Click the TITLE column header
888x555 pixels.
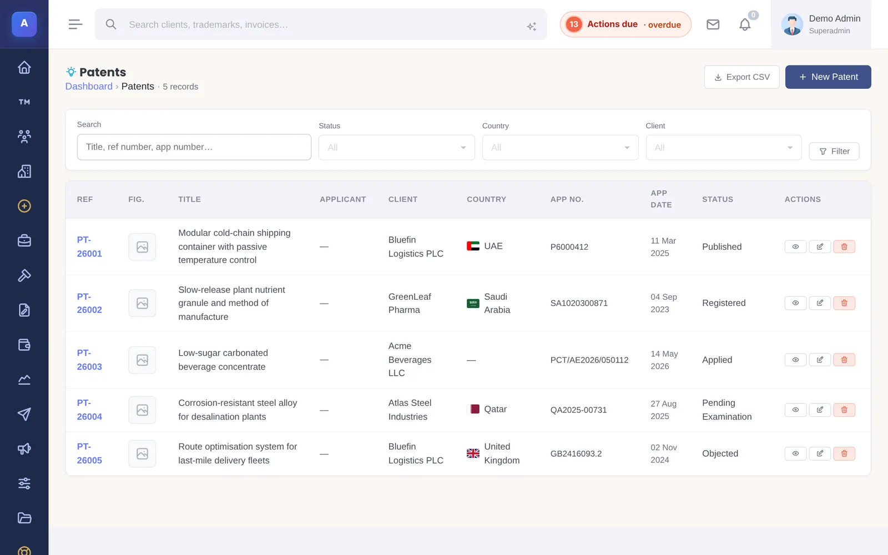[x=189, y=199]
